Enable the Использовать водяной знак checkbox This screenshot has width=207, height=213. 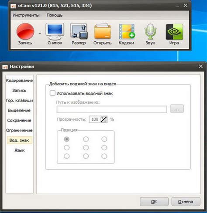[52, 93]
